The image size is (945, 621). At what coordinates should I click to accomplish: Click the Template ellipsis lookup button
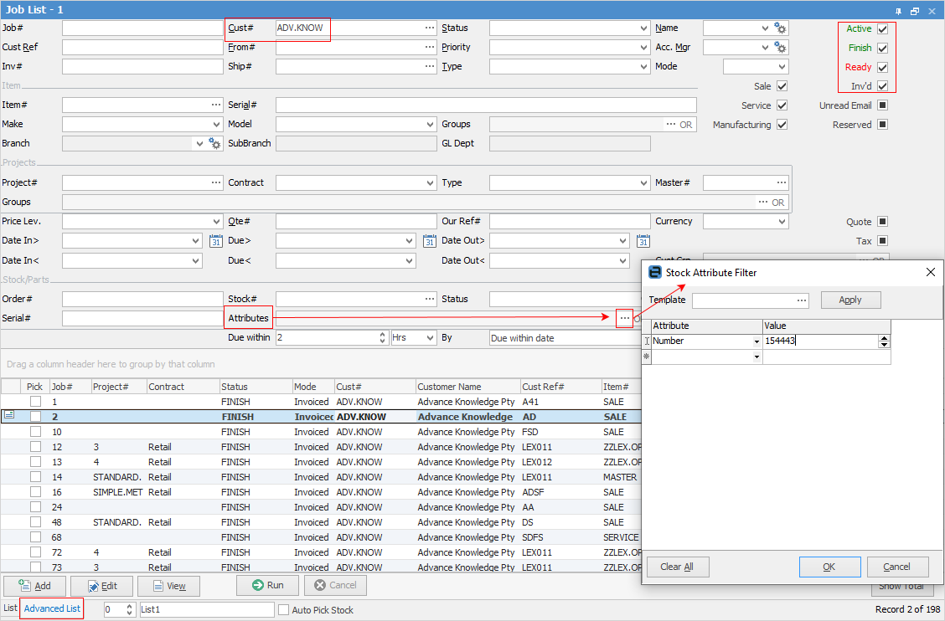[x=802, y=300]
